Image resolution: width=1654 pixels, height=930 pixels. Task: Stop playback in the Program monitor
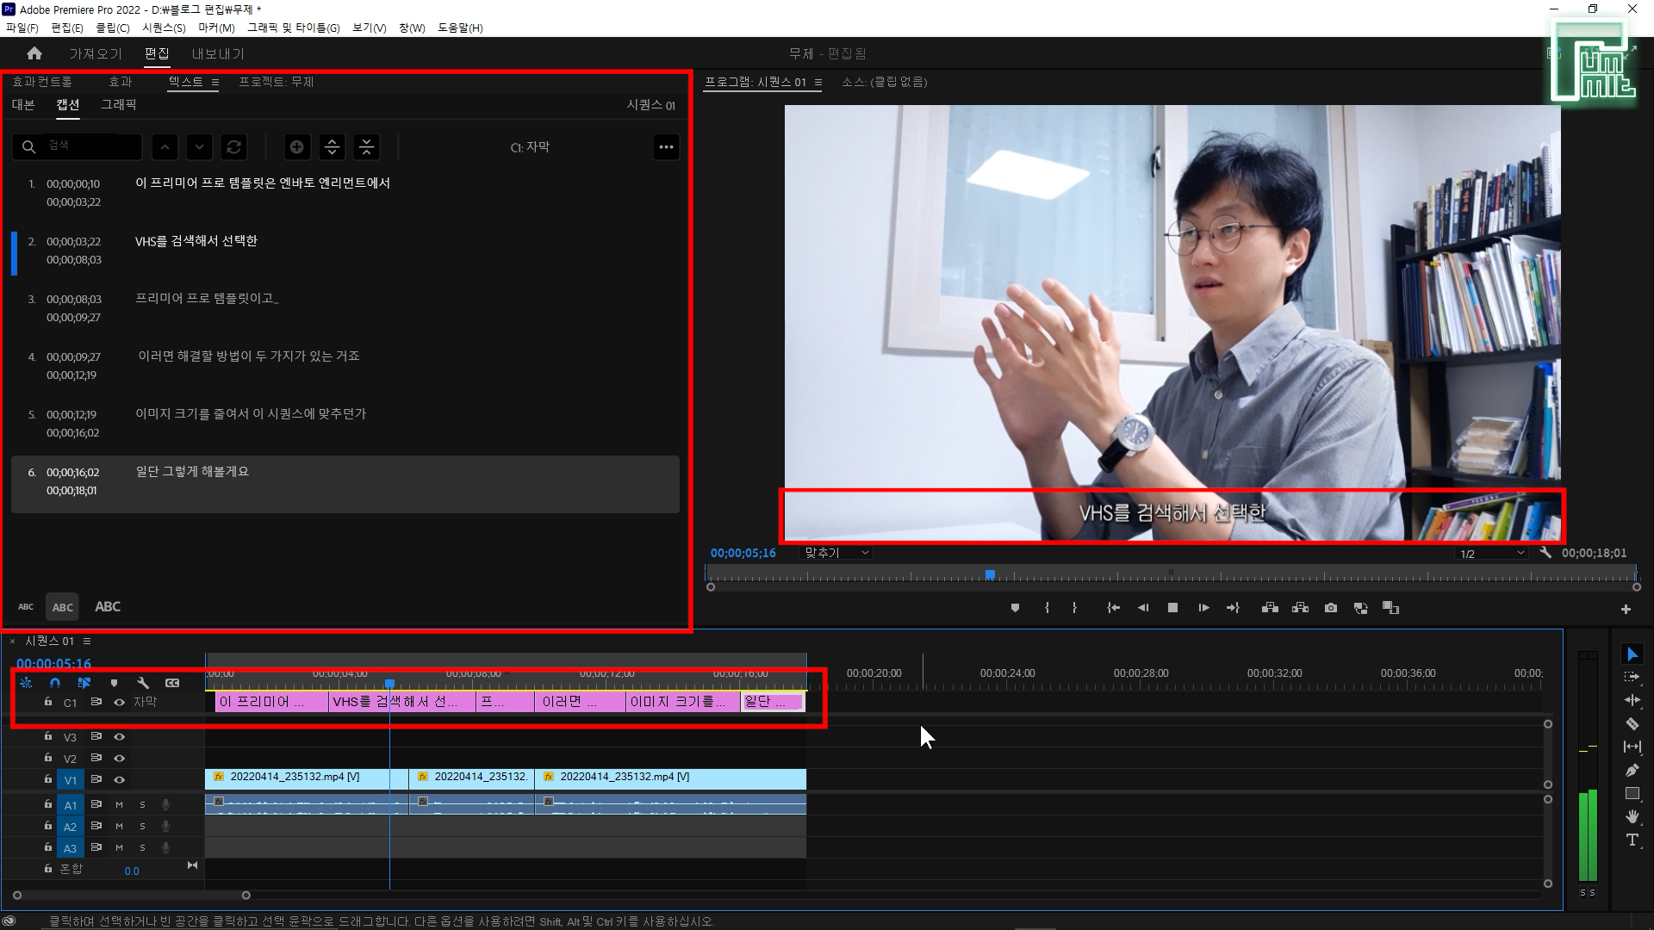click(x=1172, y=608)
